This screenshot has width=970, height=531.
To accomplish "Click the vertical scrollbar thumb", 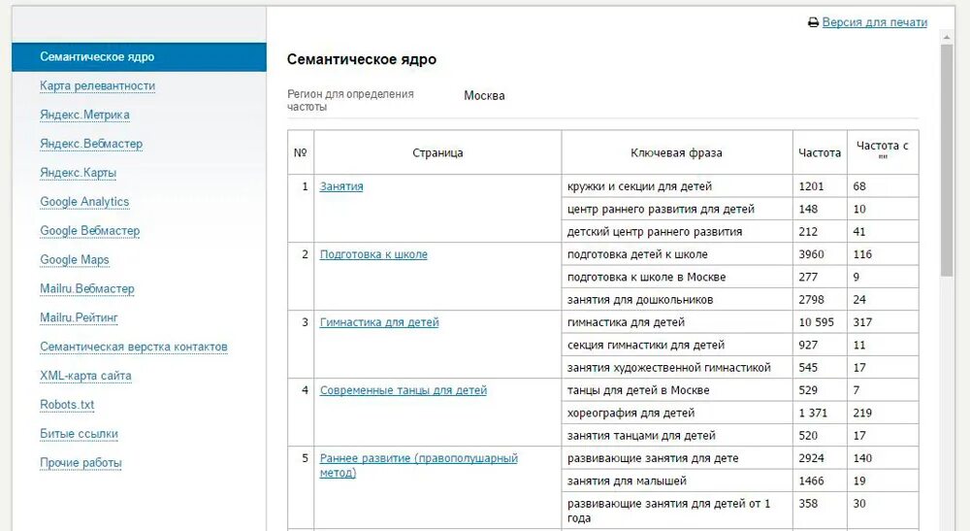I will point(947,160).
